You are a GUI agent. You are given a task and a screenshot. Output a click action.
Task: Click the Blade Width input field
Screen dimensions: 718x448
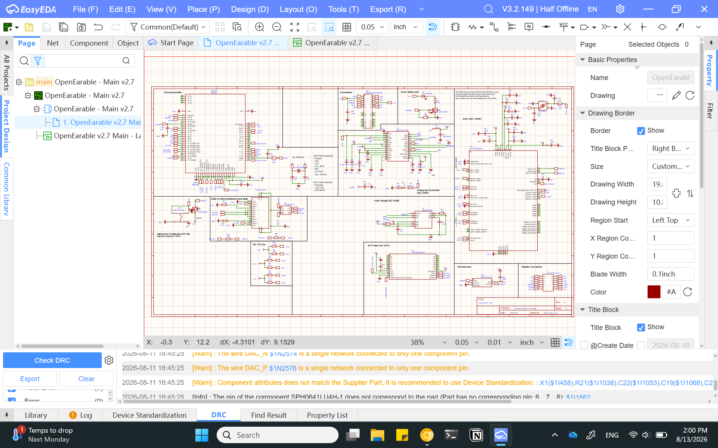tap(670, 274)
